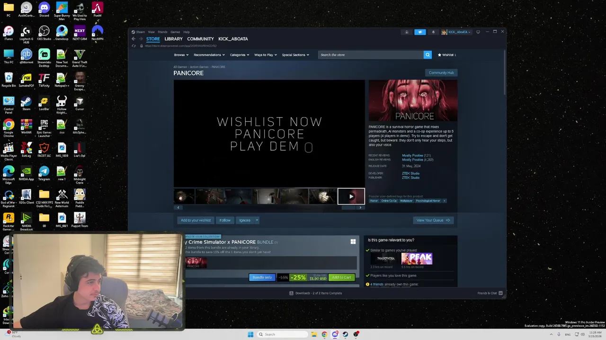
Task: Open Steam from the taskbar
Action: pos(346,334)
